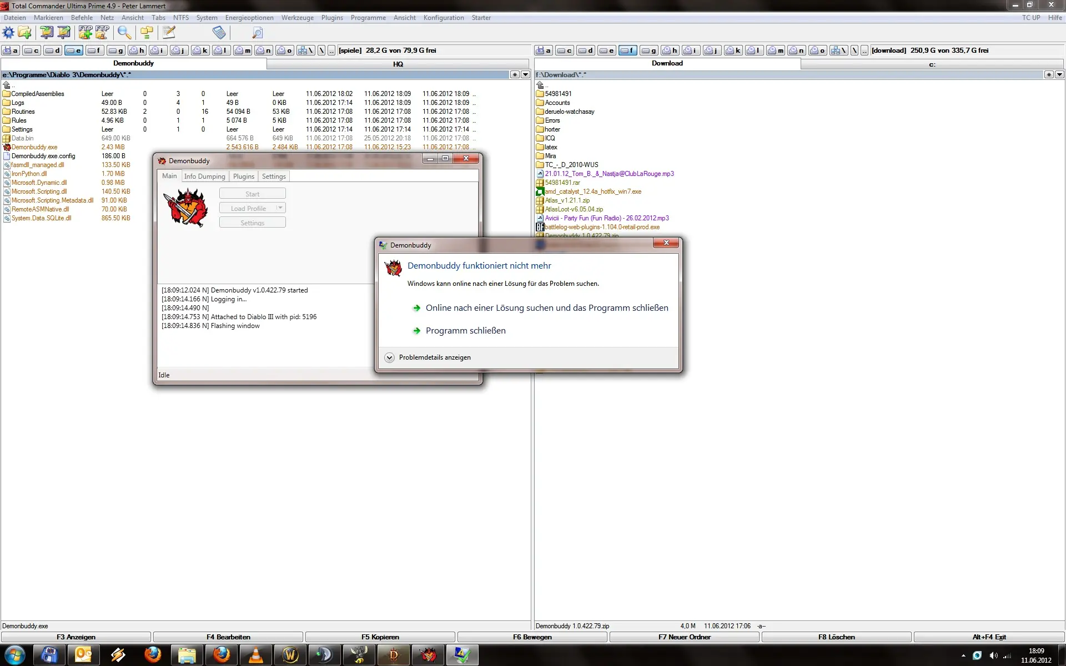Click Programm schließen option
Screen dimensions: 1066x666
pyautogui.click(x=465, y=331)
